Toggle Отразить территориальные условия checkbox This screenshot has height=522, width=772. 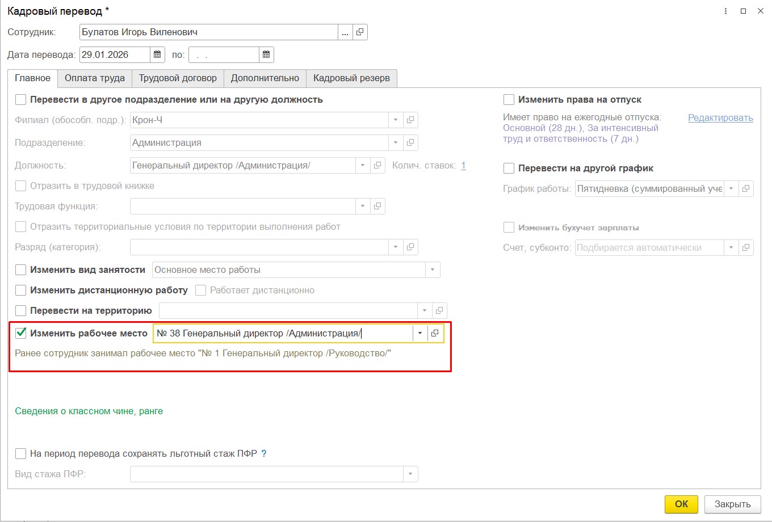21,227
